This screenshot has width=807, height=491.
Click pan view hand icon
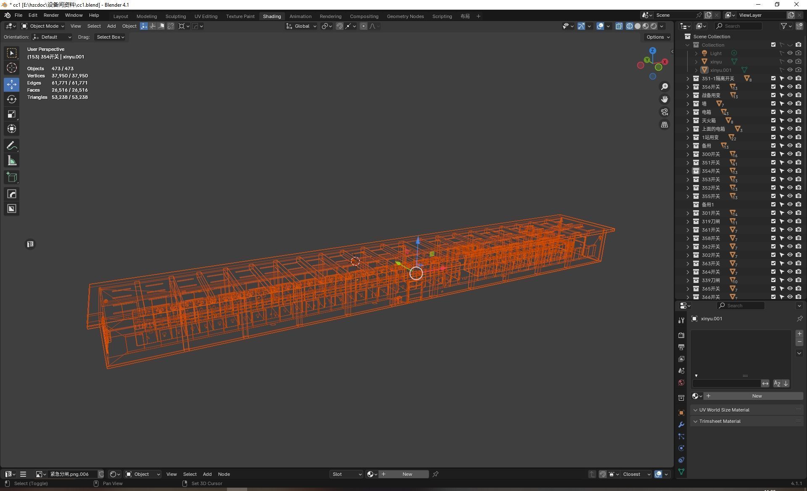pyautogui.click(x=665, y=99)
